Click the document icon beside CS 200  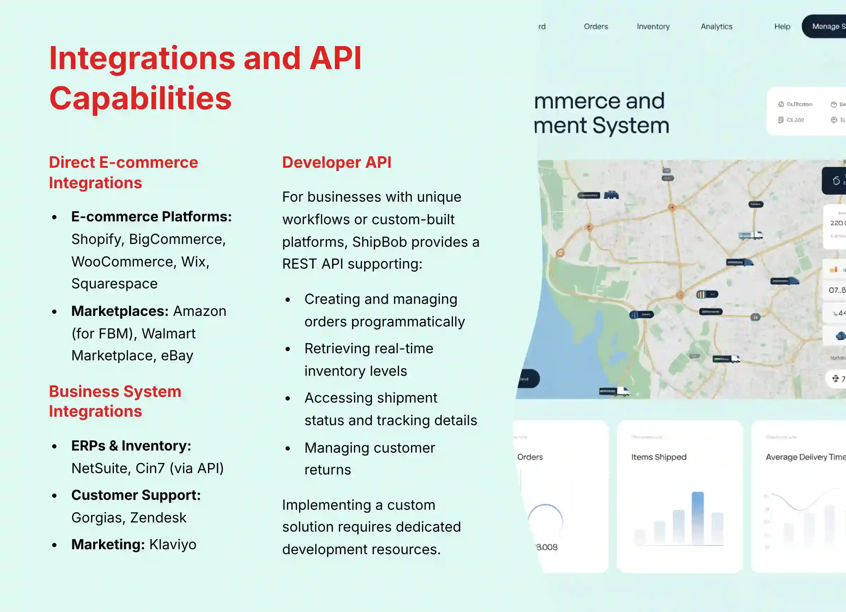pyautogui.click(x=781, y=120)
